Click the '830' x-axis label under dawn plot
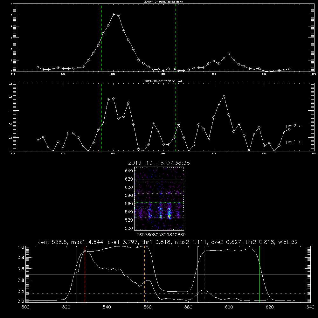 tap(114, 74)
